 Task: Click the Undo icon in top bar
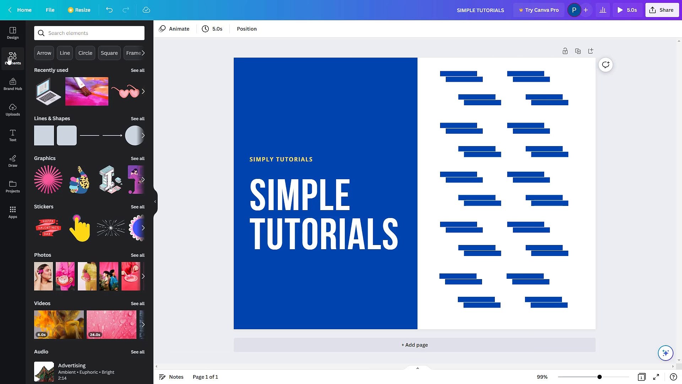(109, 10)
